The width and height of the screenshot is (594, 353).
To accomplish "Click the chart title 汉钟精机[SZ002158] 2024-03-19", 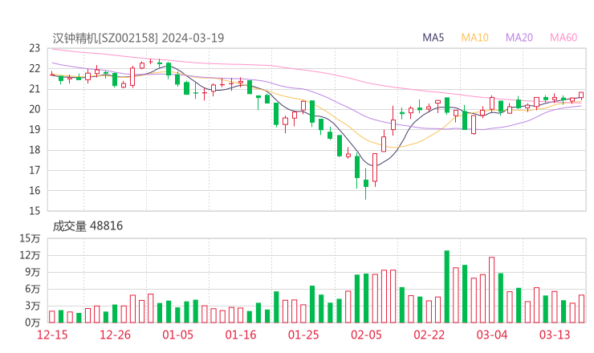I will [x=138, y=38].
